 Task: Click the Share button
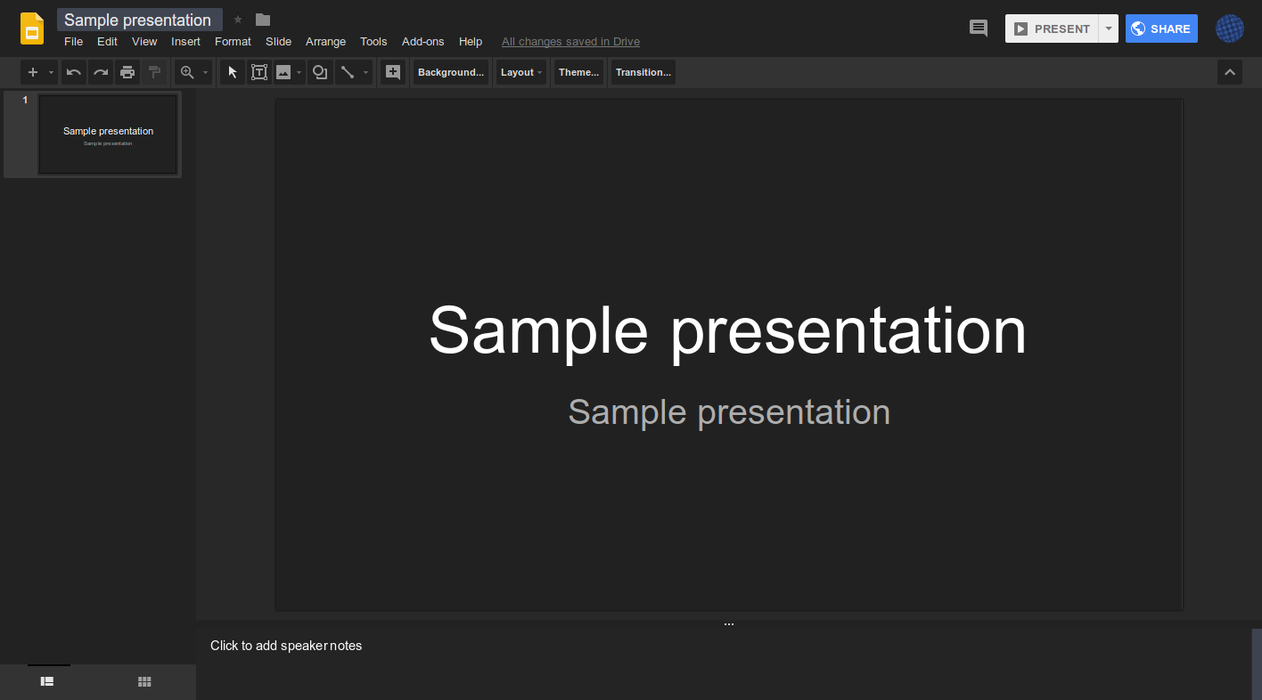tap(1161, 28)
